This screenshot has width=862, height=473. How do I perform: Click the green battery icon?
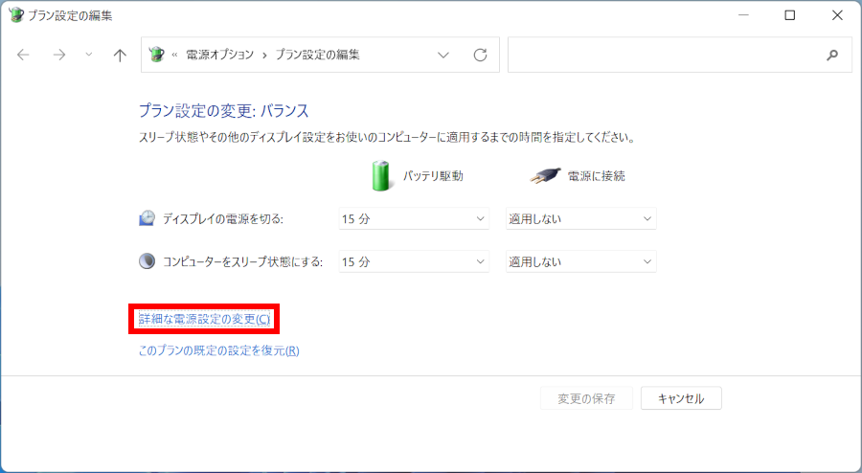pos(380,176)
